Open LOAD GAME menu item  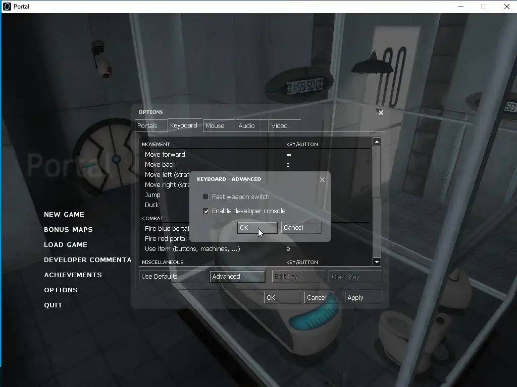click(66, 245)
